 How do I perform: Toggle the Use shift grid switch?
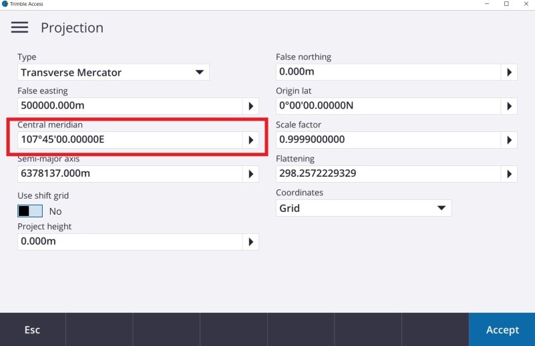tap(30, 211)
